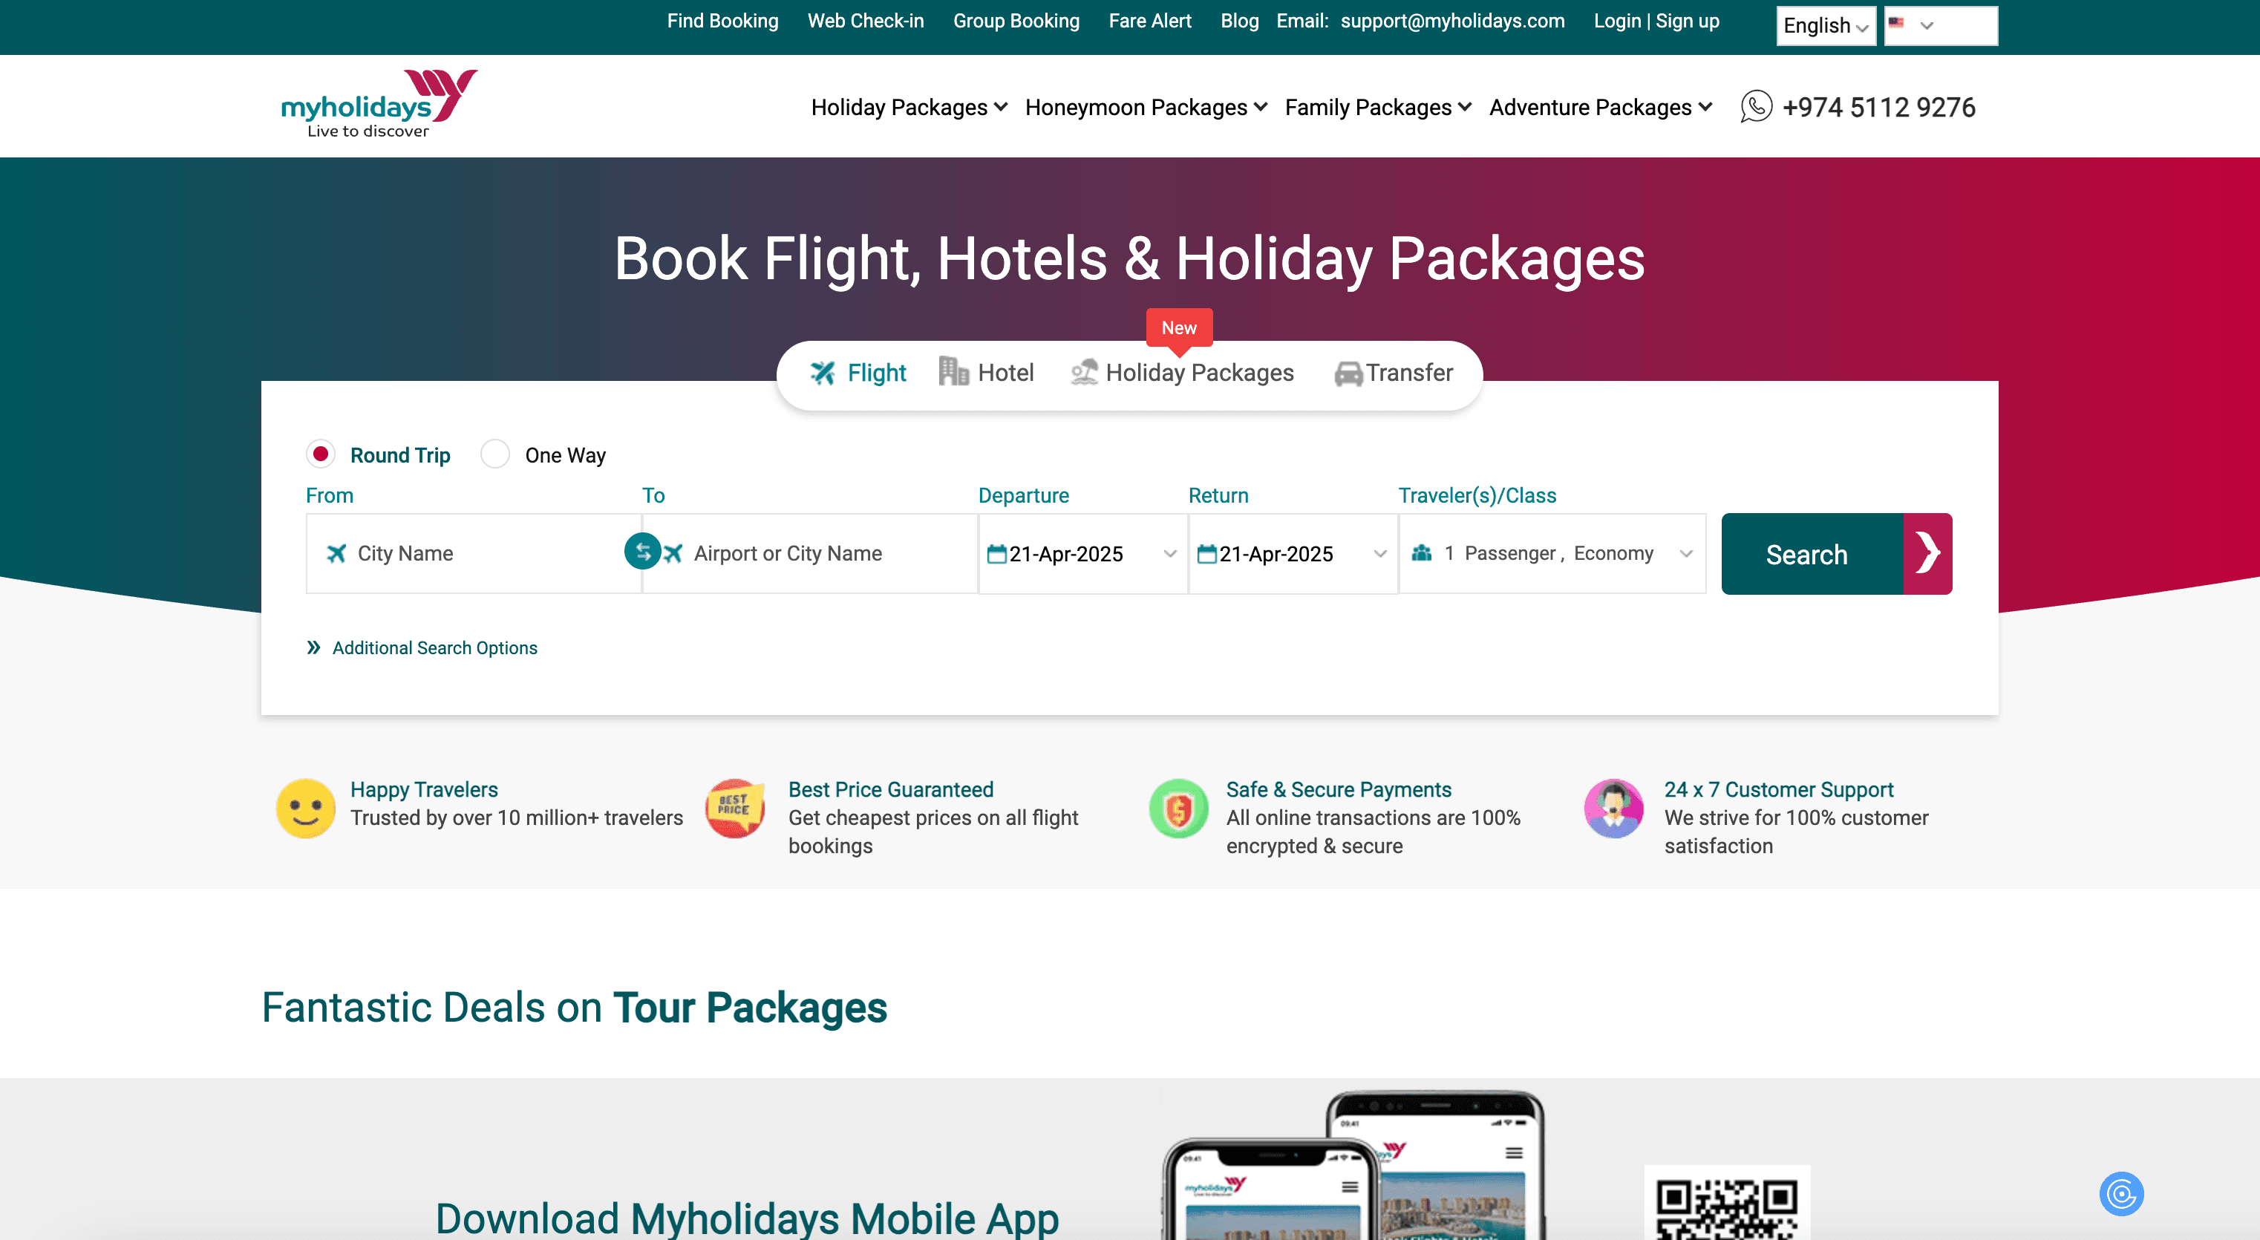Switch to the Transfer tab
The width and height of the screenshot is (2260, 1240).
pyautogui.click(x=1394, y=372)
